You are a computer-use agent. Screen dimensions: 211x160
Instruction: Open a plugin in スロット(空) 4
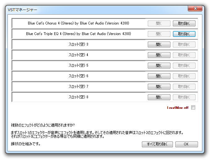(x=159, y=55)
